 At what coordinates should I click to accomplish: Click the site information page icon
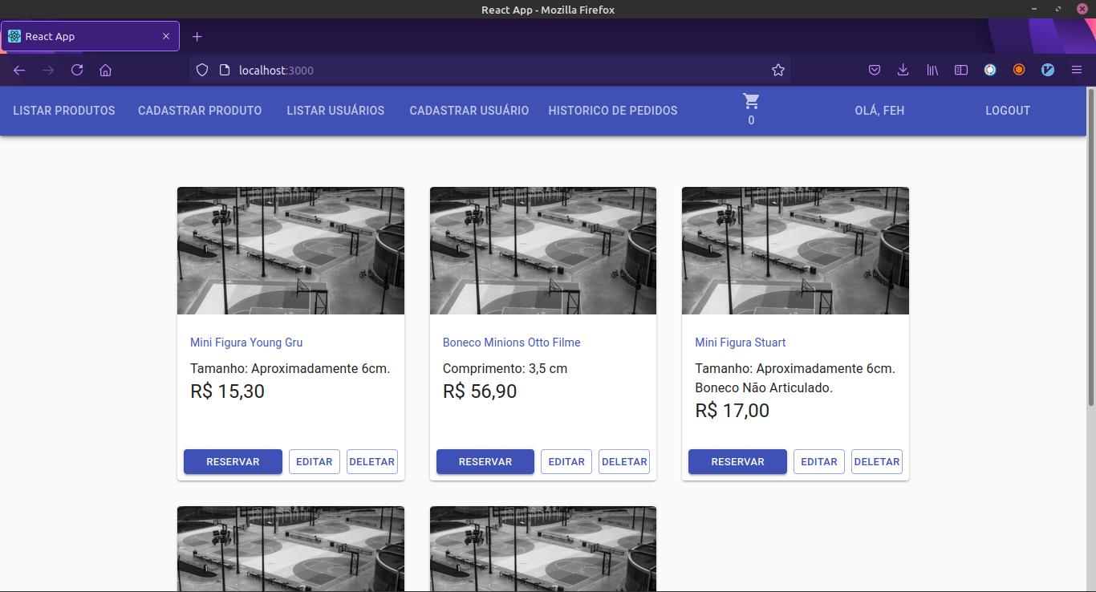click(x=225, y=71)
